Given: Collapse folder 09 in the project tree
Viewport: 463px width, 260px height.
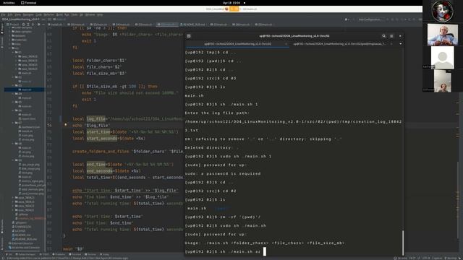Looking at the screenshot, I should click(x=14, y=160).
